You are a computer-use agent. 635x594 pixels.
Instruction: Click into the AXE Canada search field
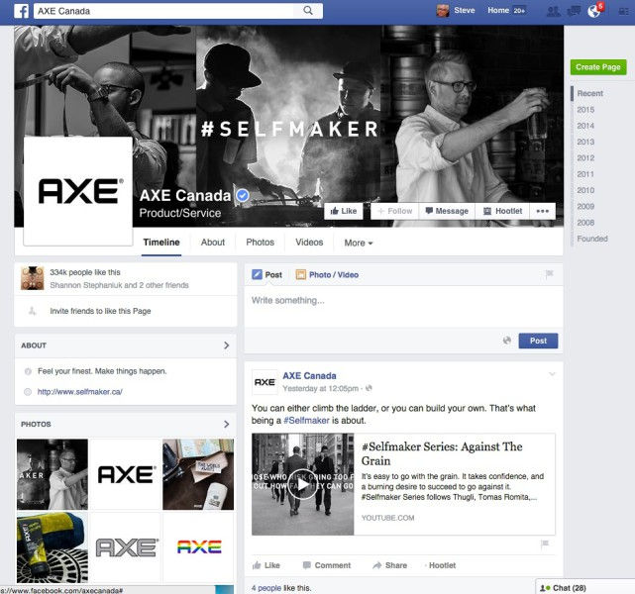tap(166, 11)
